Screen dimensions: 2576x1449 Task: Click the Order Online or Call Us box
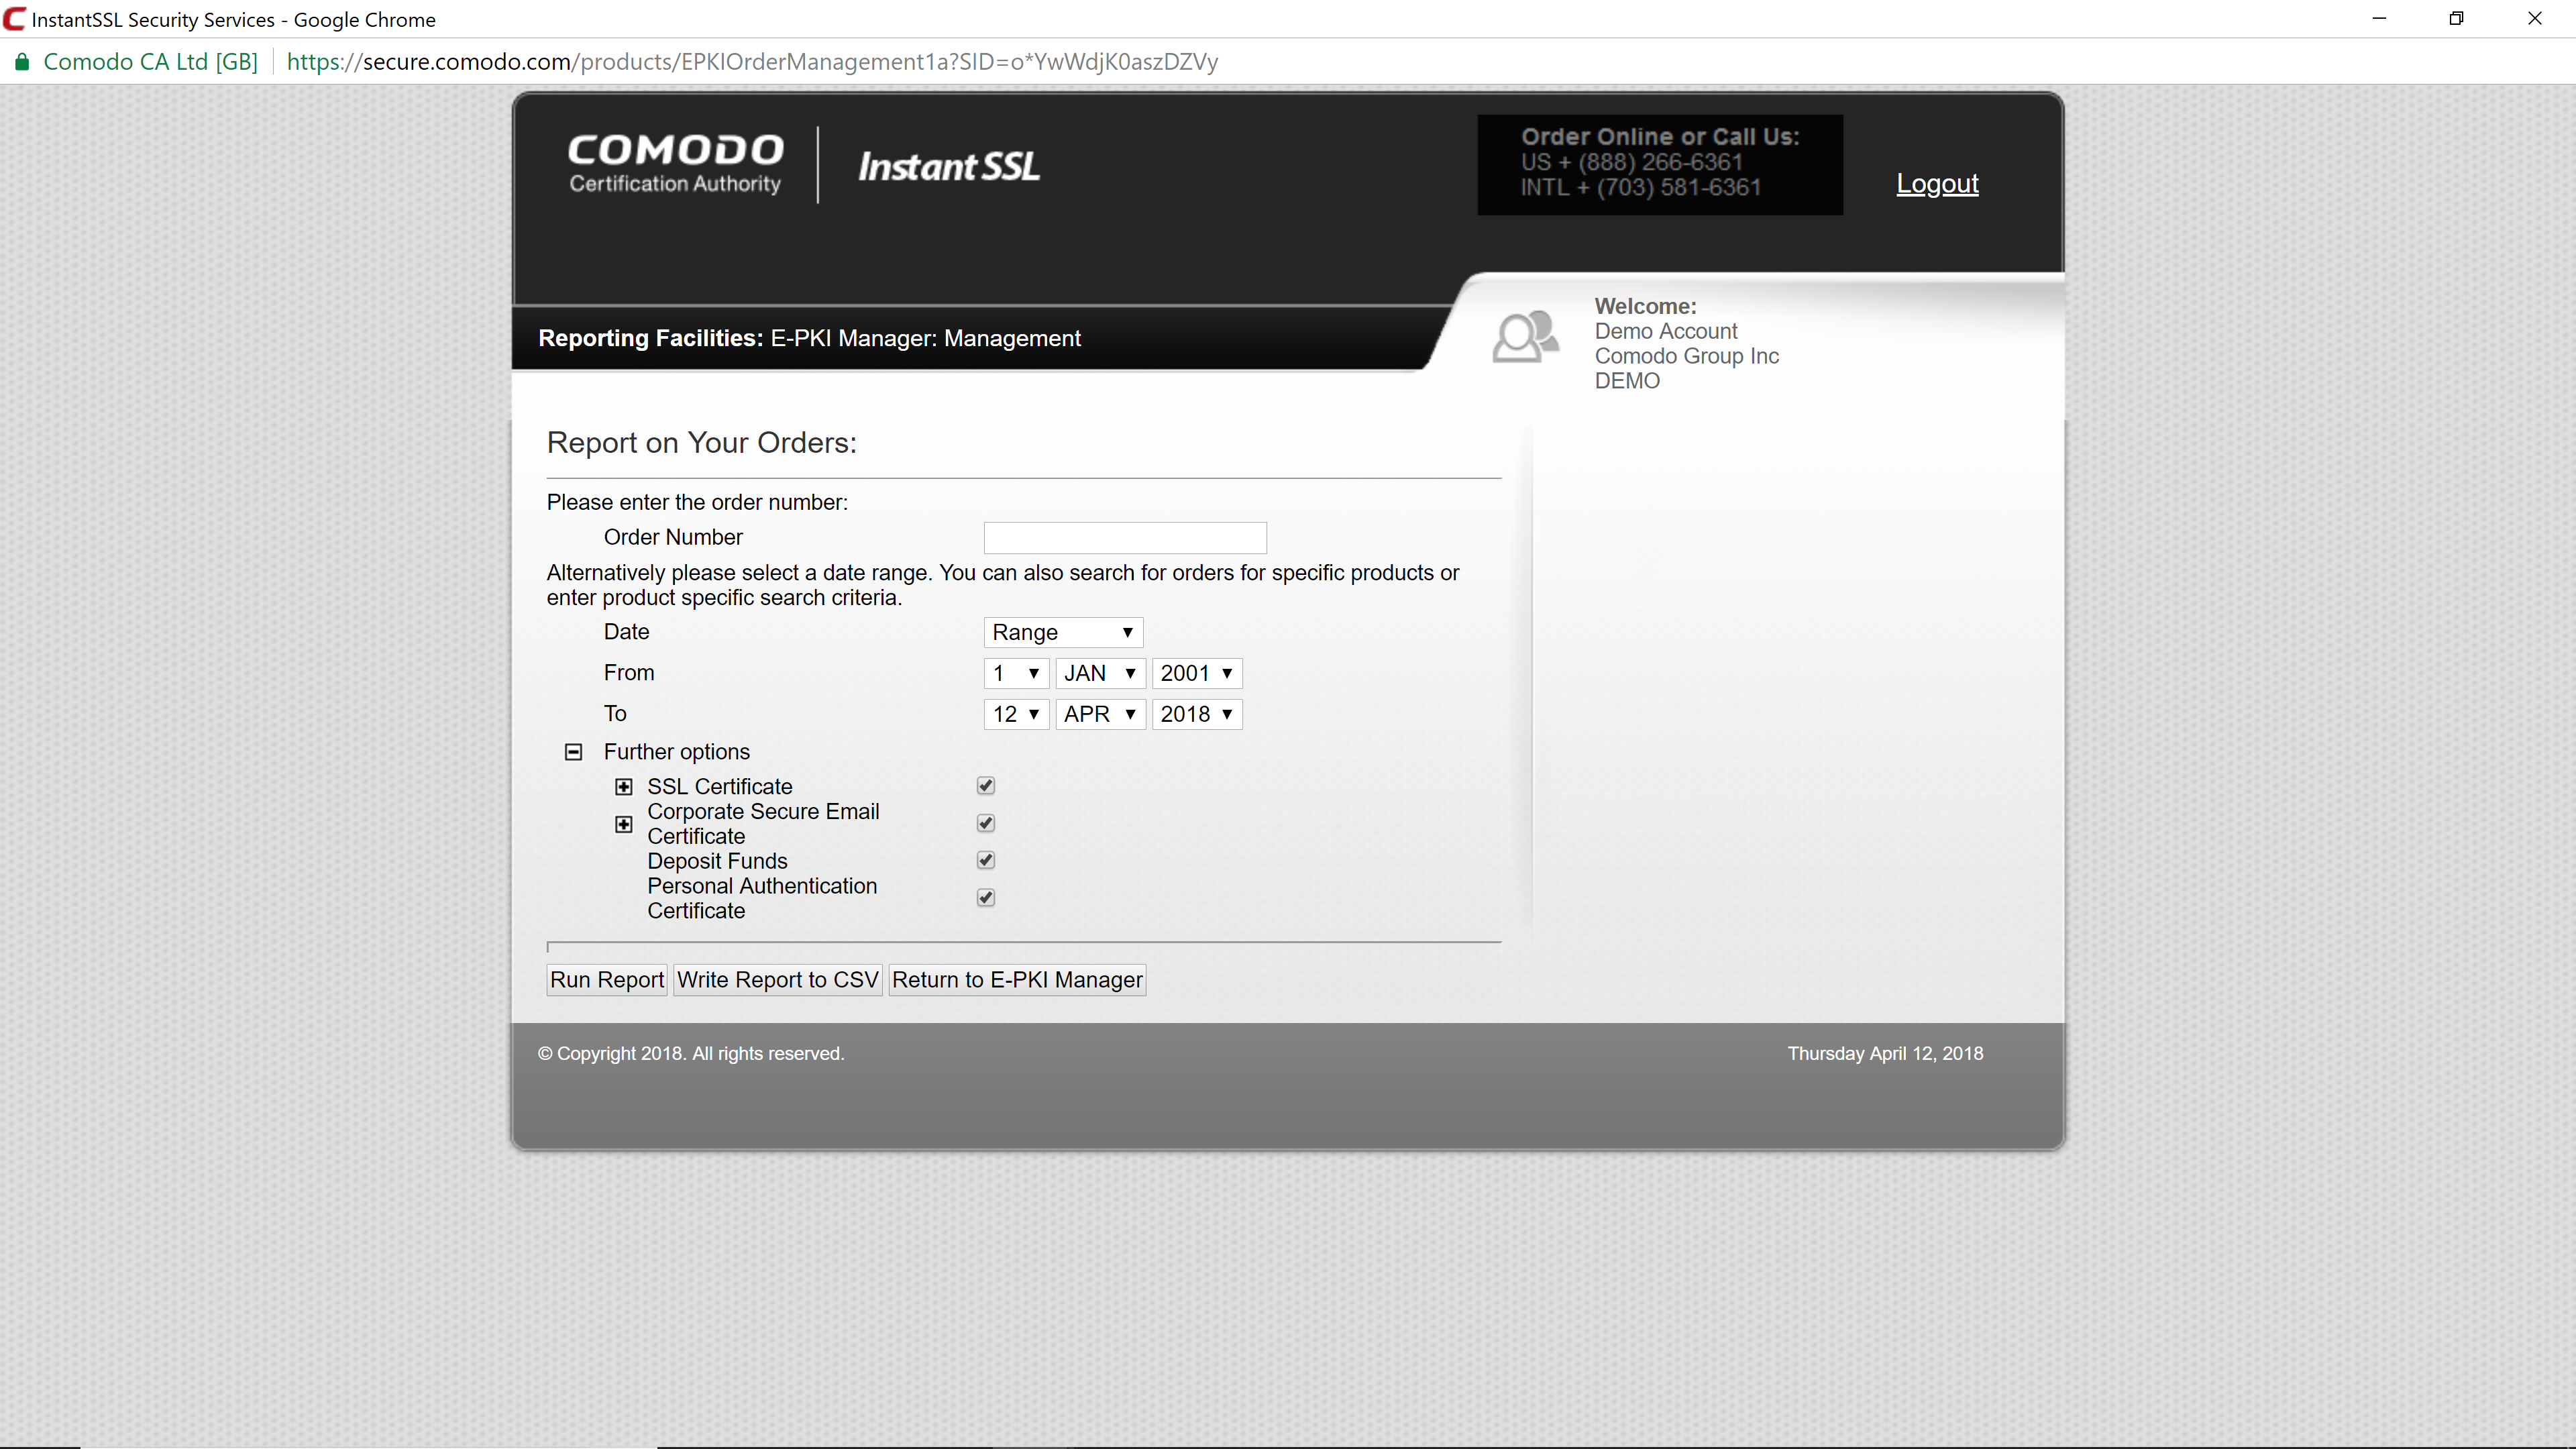tap(1660, 164)
